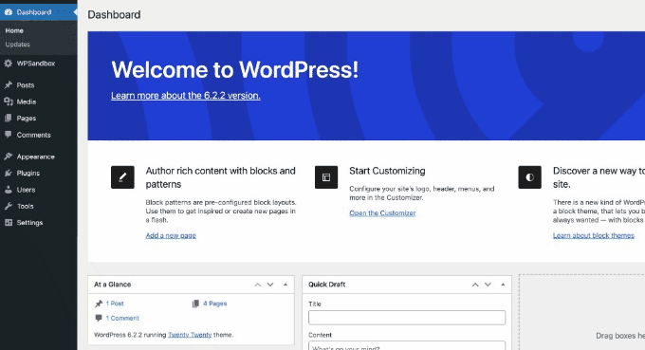Open the 1 Post link
645x350 pixels.
click(x=115, y=304)
